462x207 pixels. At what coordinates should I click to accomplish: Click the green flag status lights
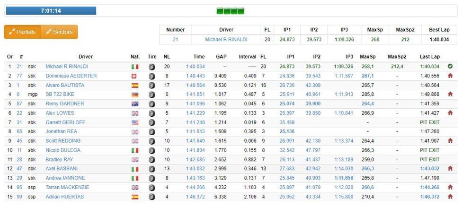pos(231,11)
